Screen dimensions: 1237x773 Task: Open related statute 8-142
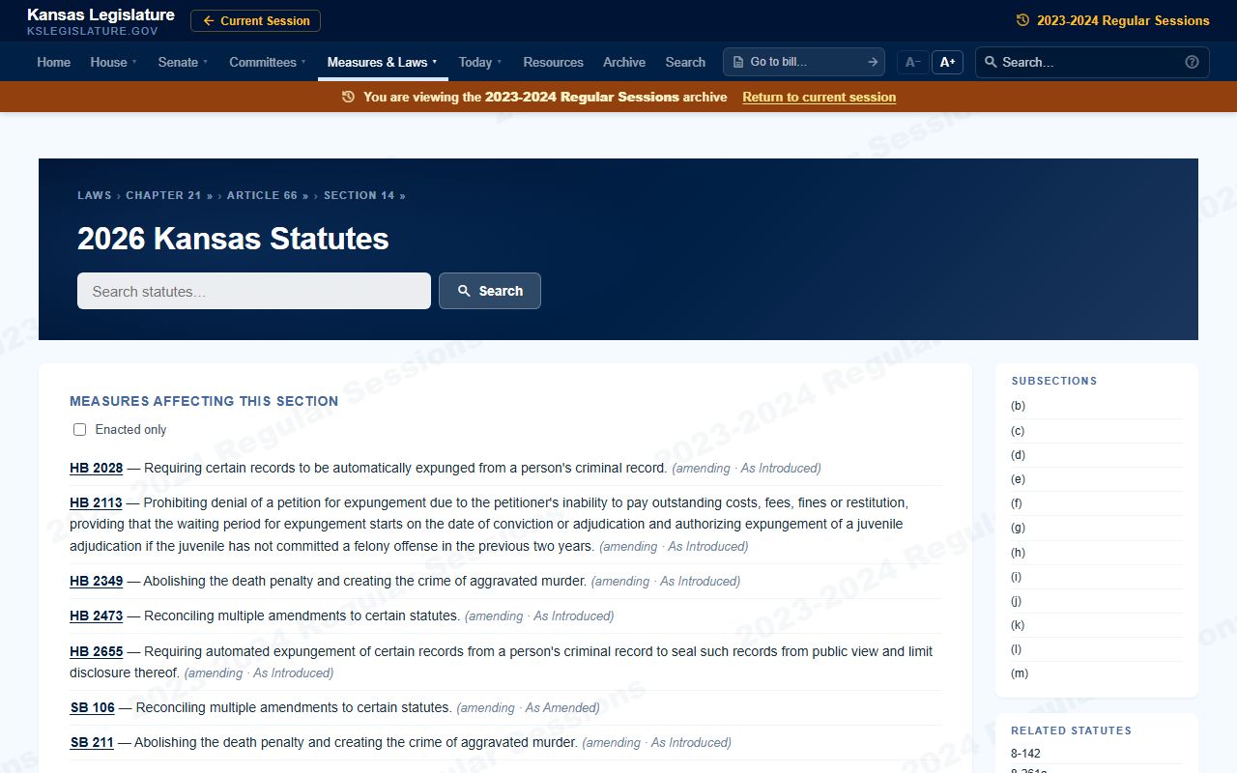coord(1025,754)
